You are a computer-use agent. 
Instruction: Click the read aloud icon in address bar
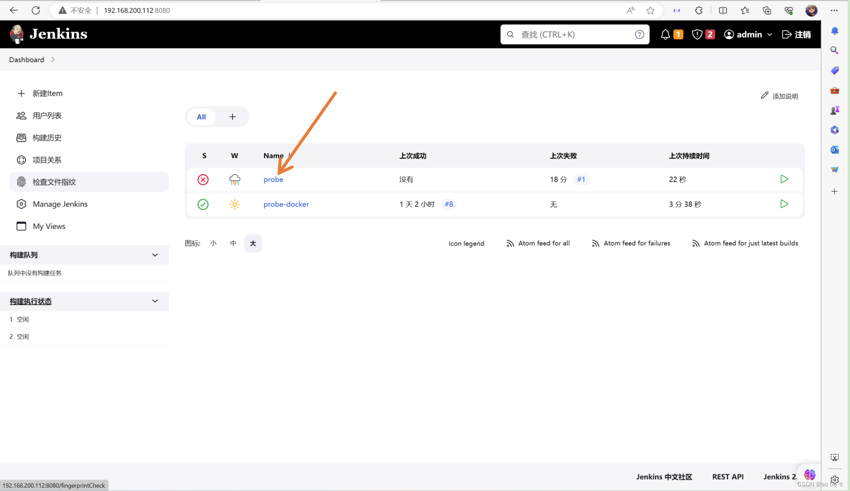tap(630, 10)
